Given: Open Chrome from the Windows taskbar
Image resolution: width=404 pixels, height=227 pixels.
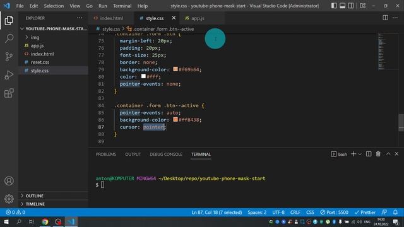Looking at the screenshot, I should [45, 221].
